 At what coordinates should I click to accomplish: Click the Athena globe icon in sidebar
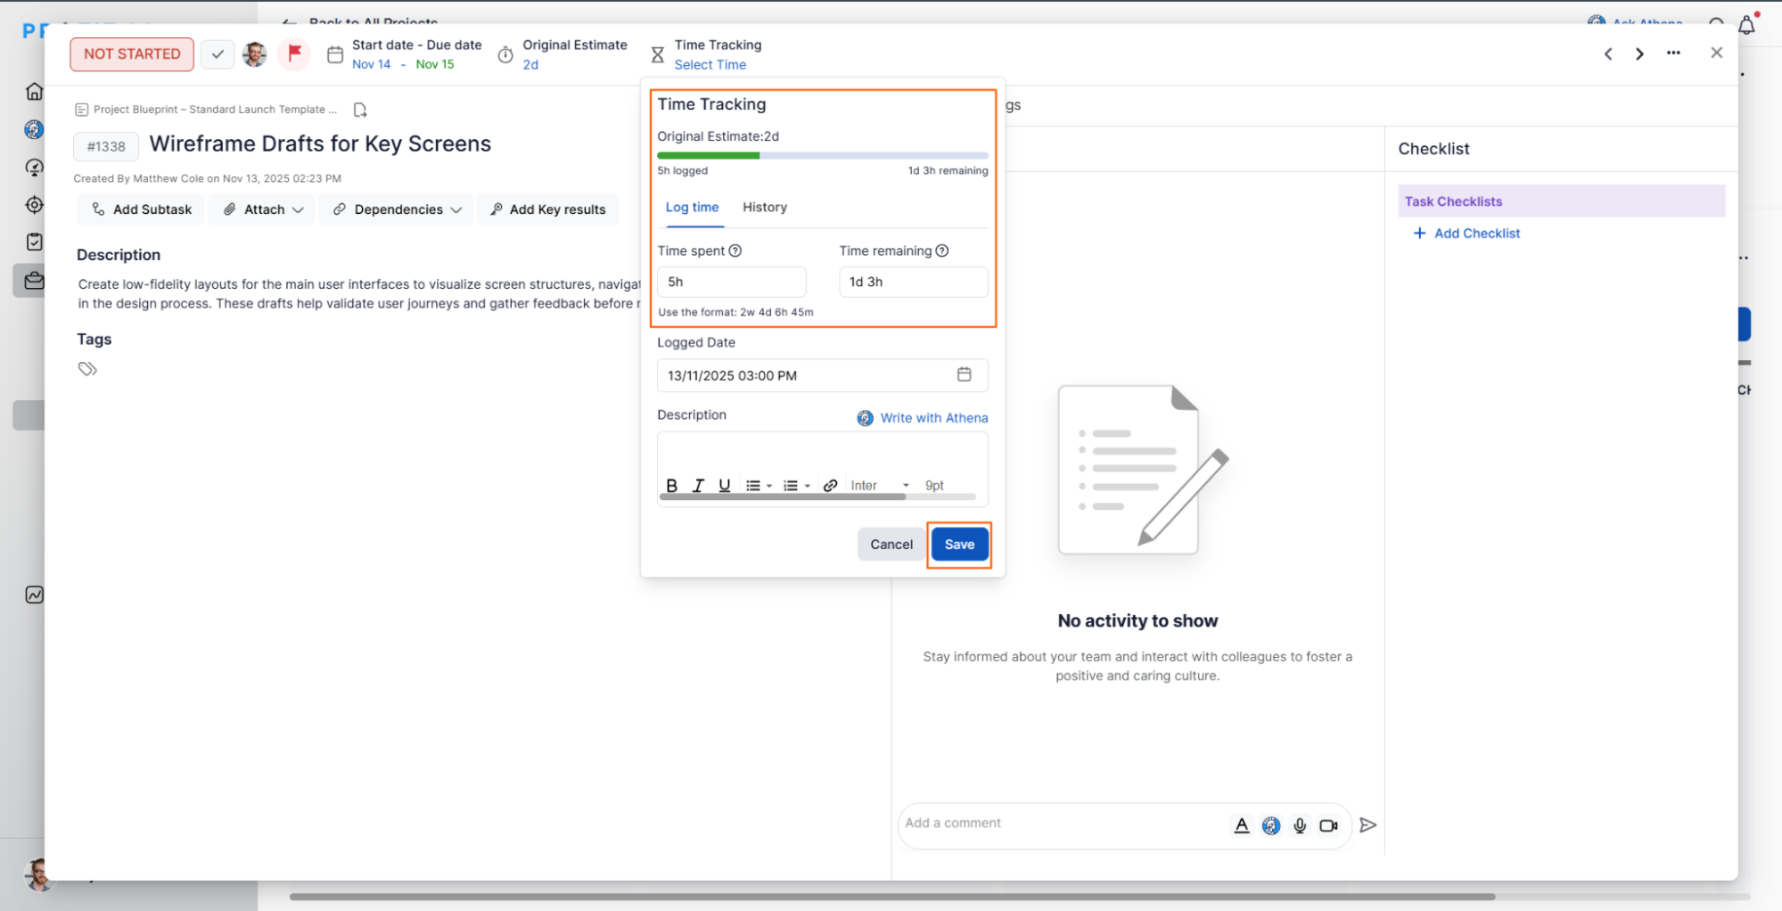(34, 129)
